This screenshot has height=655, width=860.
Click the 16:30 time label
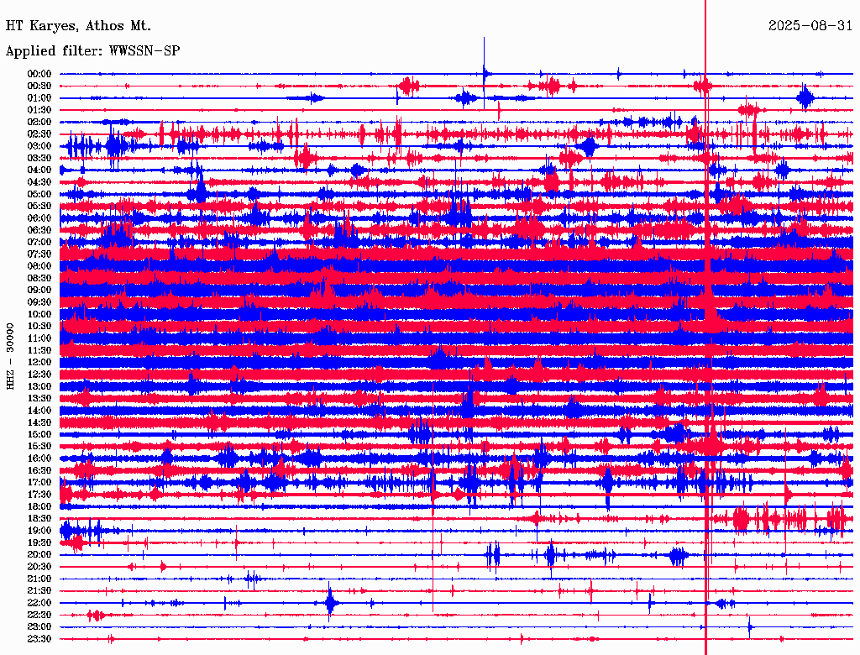pos(39,470)
